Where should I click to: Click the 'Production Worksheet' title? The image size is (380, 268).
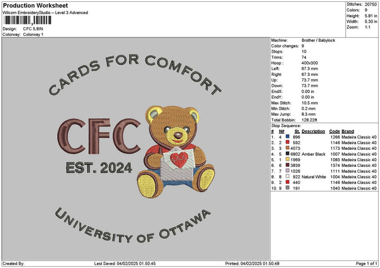pyautogui.click(x=35, y=5)
